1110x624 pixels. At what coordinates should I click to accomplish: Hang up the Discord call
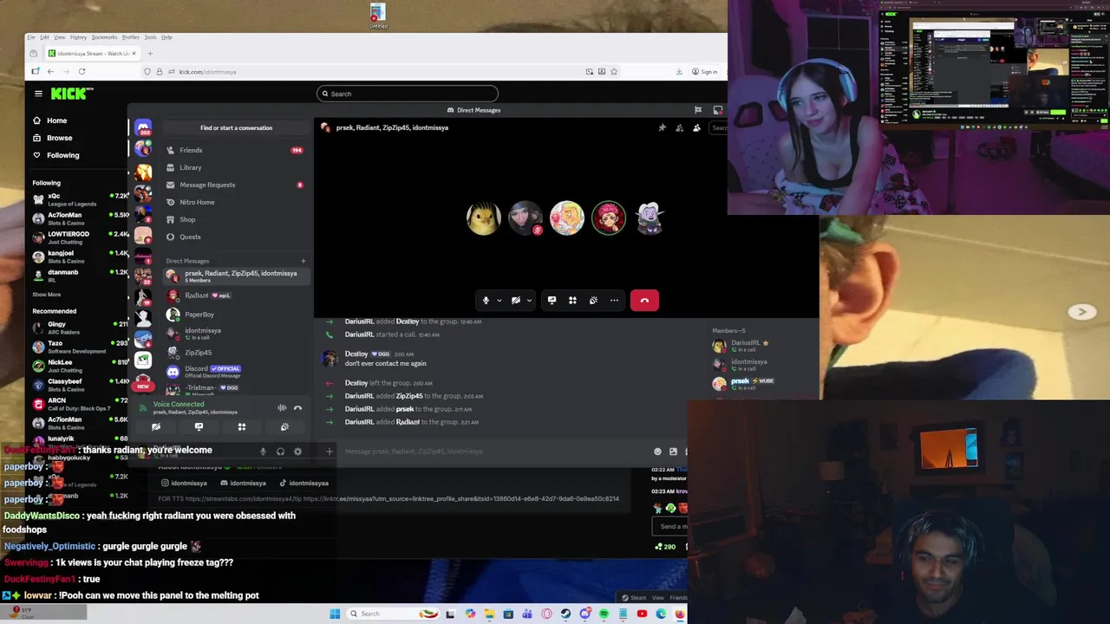click(x=644, y=301)
